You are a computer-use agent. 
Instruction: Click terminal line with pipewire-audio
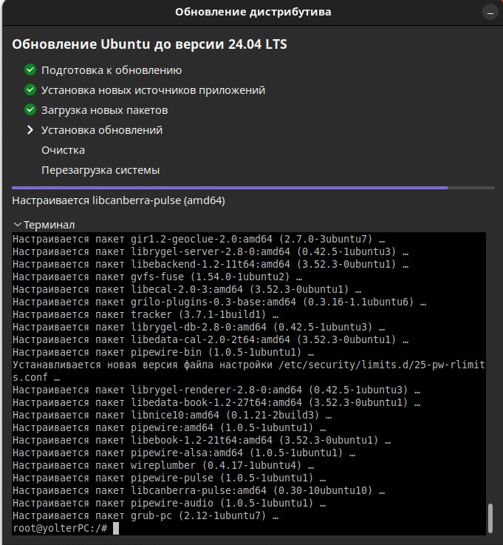tap(169, 503)
